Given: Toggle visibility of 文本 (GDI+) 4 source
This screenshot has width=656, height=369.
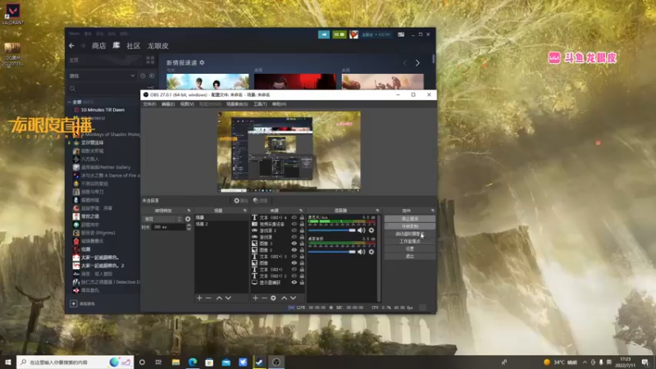Looking at the screenshot, I should coord(294,217).
